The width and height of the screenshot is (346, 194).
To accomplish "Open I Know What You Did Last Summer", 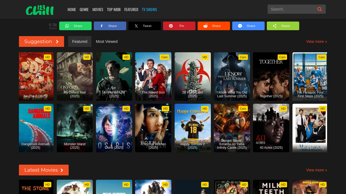I will pyautogui.click(x=232, y=77).
